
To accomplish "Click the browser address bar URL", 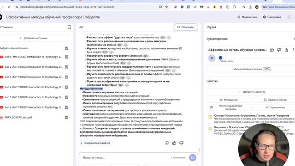I will click(67, 7).
